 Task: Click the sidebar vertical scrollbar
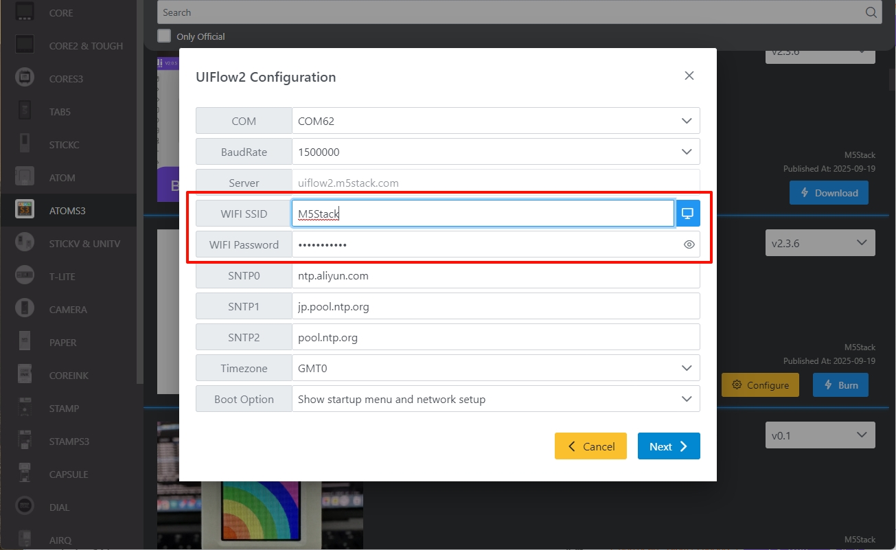(140, 192)
